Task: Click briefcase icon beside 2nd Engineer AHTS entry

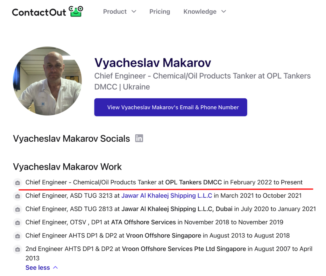Action: pos(18,249)
